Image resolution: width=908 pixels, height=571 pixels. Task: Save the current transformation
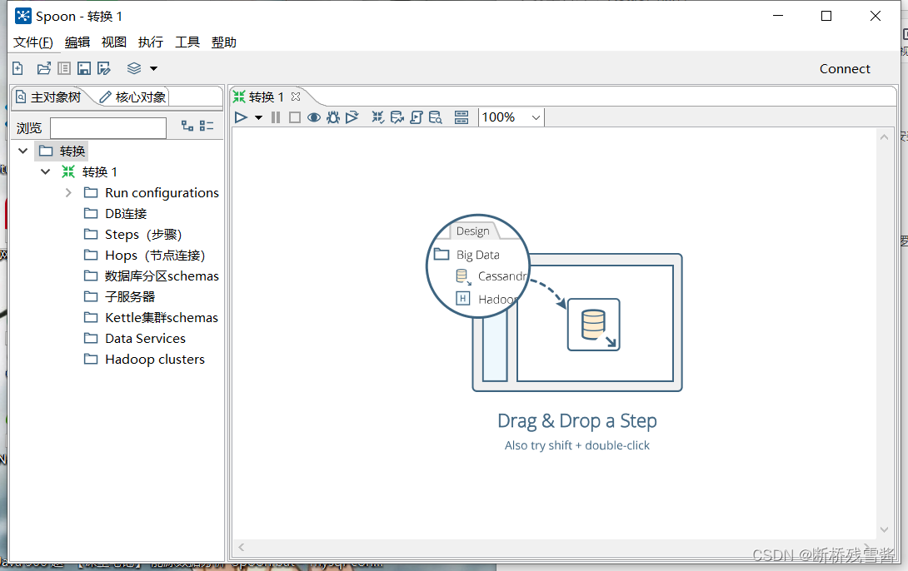84,68
